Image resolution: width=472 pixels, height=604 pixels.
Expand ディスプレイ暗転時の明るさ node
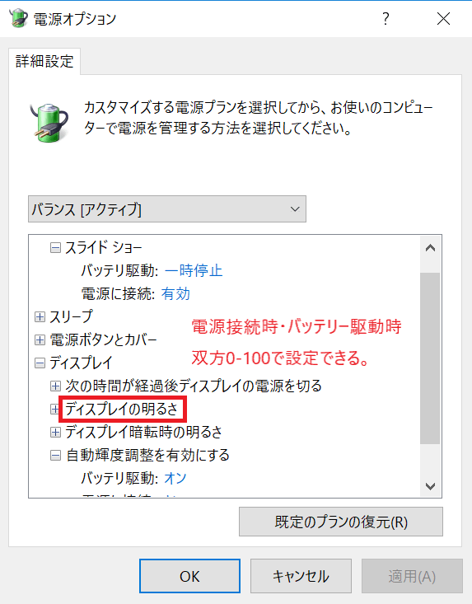55,433
